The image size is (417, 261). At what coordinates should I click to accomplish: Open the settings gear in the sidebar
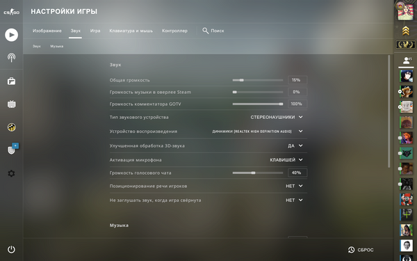(x=11, y=173)
